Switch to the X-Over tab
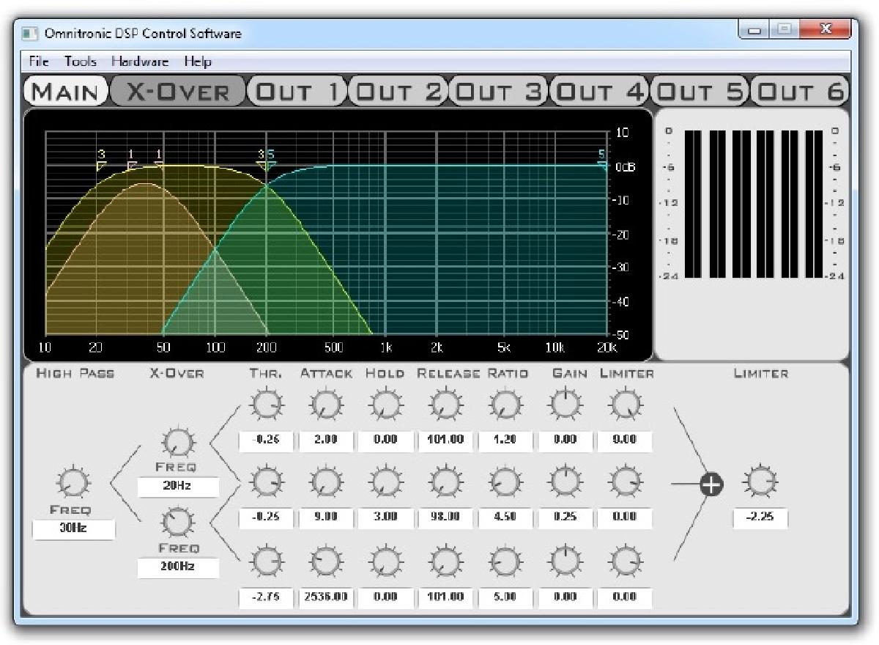This screenshot has width=879, height=645. click(x=177, y=92)
